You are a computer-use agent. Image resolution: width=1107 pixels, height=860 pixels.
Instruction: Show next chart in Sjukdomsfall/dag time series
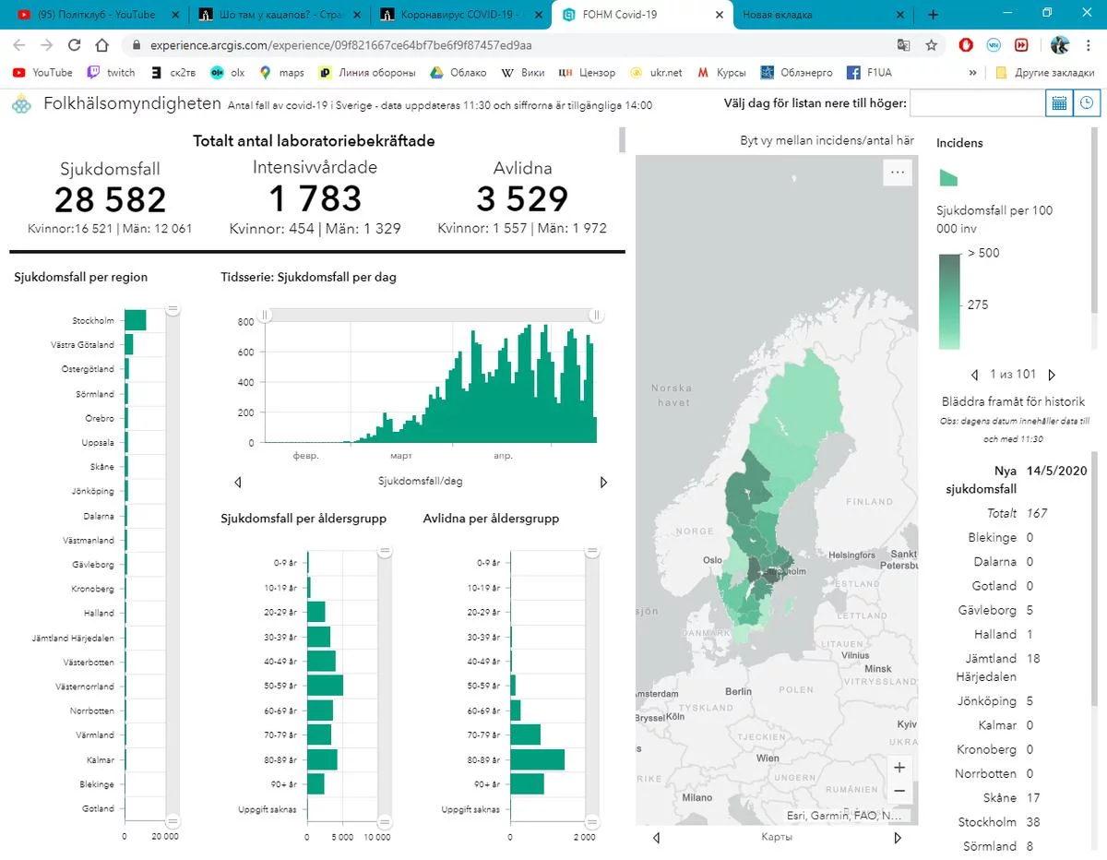tap(604, 482)
